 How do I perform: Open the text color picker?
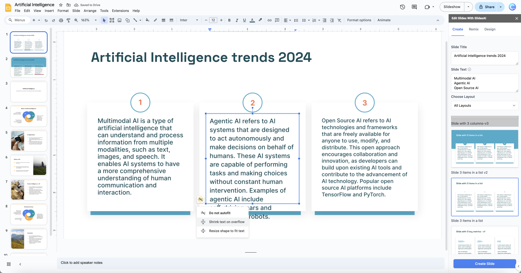pyautogui.click(x=252, y=20)
